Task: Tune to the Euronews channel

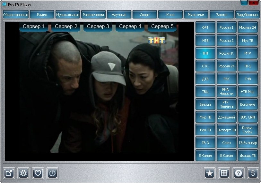Action: point(248,104)
